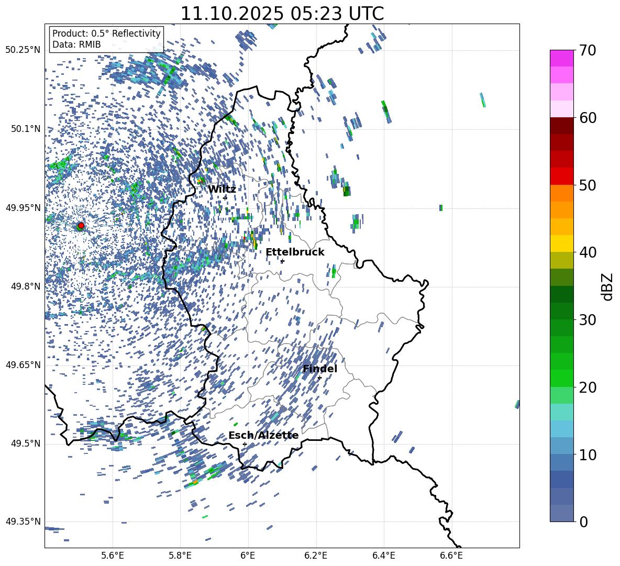Click the 6°E longitude label
Screen dimensions: 620x566
point(248,556)
